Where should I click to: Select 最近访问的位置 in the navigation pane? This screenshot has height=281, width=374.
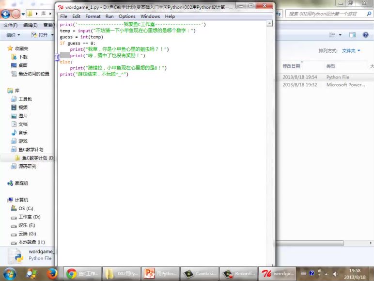click(34, 74)
